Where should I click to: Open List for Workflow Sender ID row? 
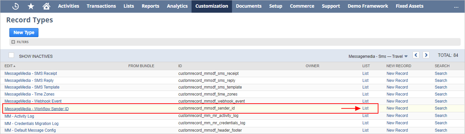pos(365,108)
